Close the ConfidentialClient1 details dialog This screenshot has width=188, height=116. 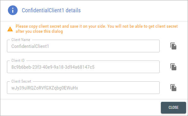pyautogui.click(x=173, y=107)
